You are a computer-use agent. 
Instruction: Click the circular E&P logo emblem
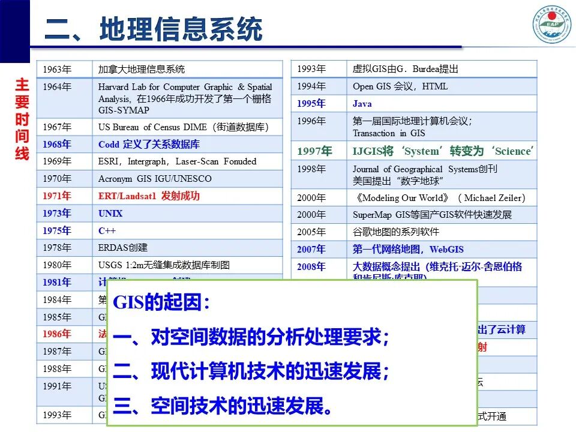[x=553, y=24]
